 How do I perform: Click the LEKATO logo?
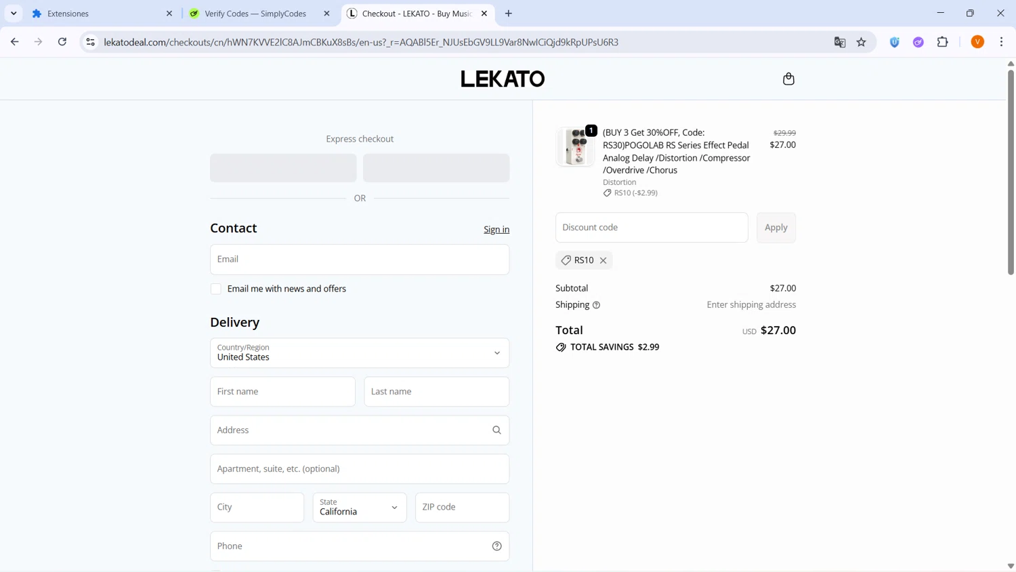pos(503,79)
